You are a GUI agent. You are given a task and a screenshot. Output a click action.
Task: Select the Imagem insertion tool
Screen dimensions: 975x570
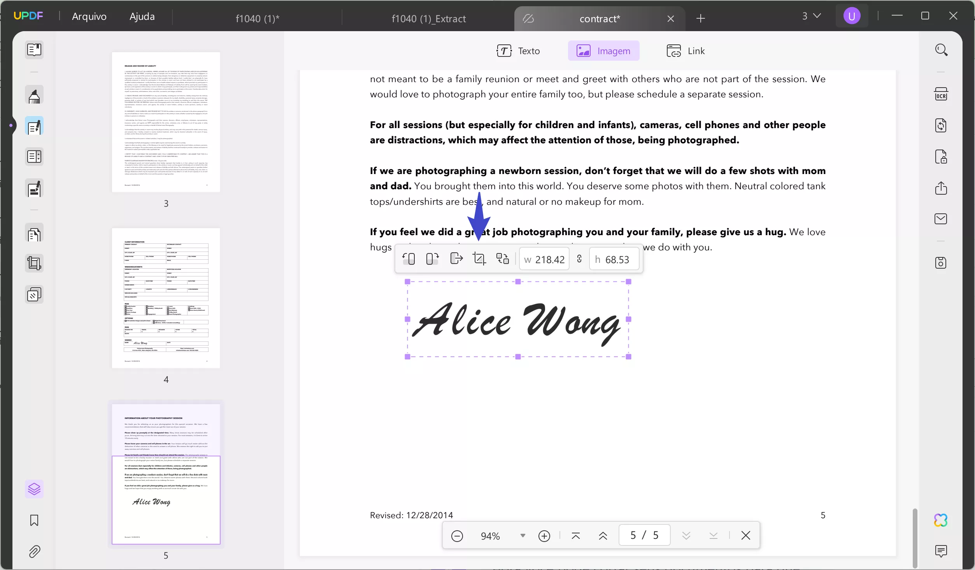point(603,50)
